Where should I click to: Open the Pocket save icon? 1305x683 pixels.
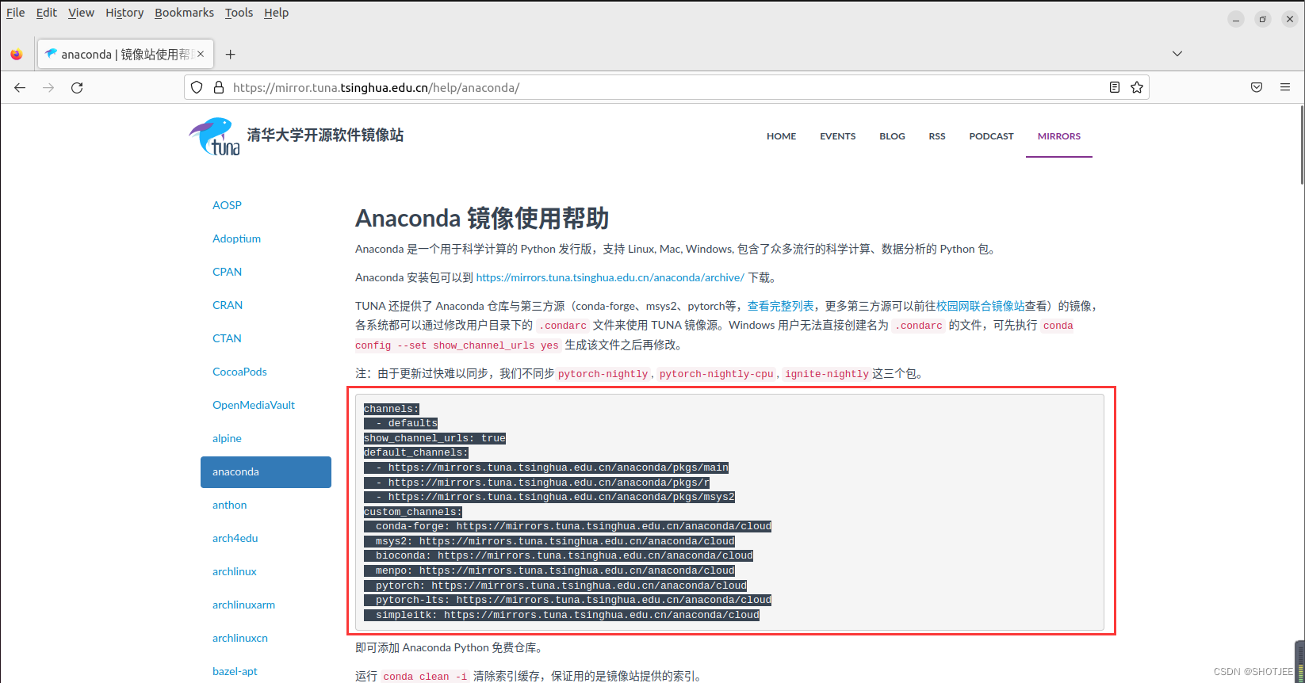click(1257, 87)
